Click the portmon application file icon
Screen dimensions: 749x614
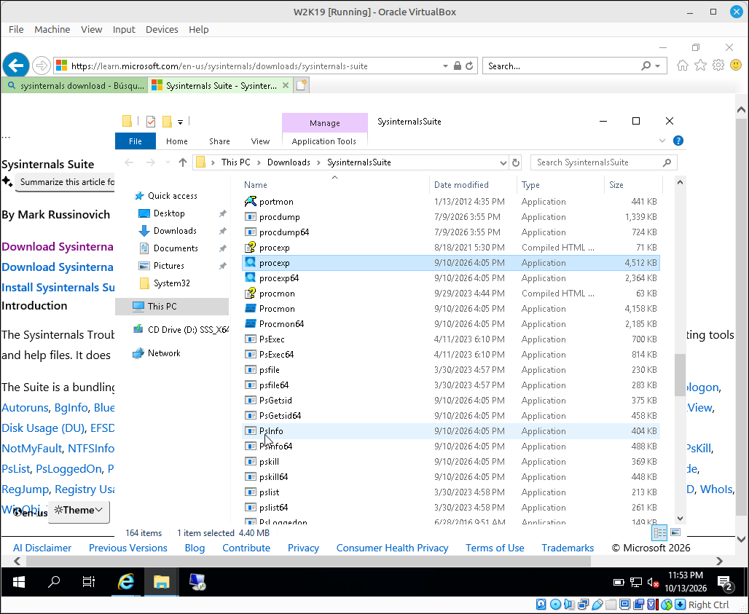pyautogui.click(x=251, y=202)
